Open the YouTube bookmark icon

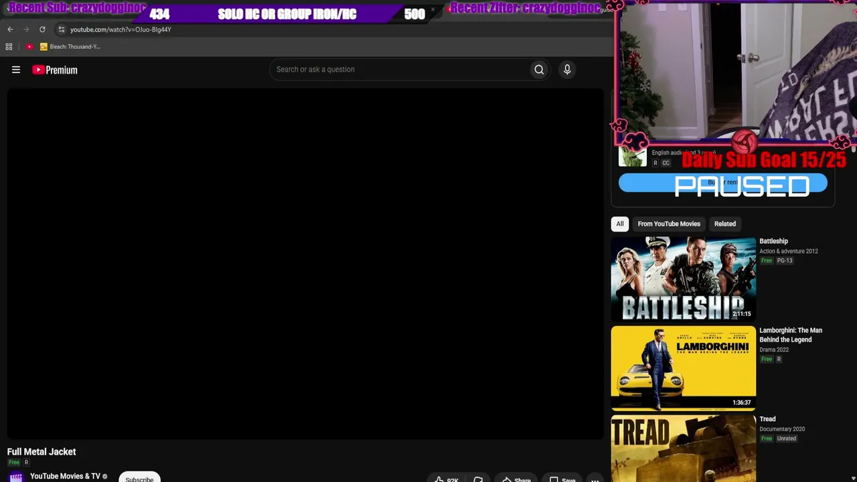coord(29,47)
